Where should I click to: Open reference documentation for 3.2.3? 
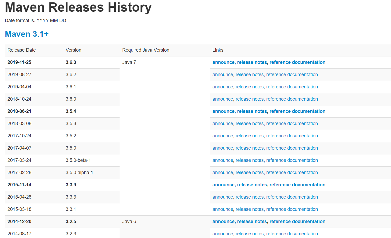click(292, 234)
